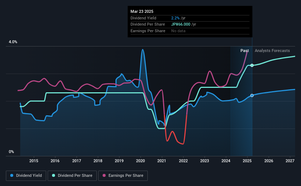Click the JP¥66.000 dividend per share value
This screenshot has height=186, width=301.
click(181, 25)
